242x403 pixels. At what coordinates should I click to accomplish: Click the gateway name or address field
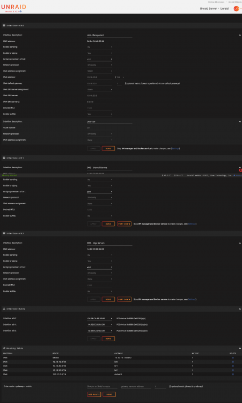click(x=136, y=386)
